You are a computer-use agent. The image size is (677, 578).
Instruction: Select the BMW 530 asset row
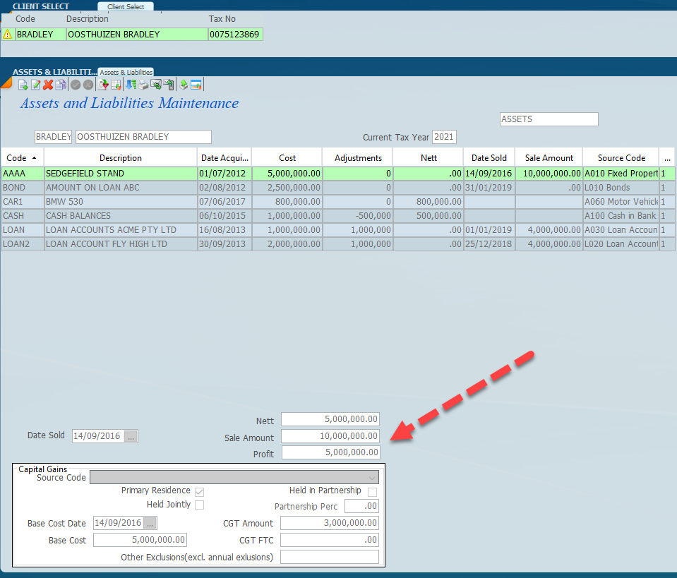(x=120, y=202)
